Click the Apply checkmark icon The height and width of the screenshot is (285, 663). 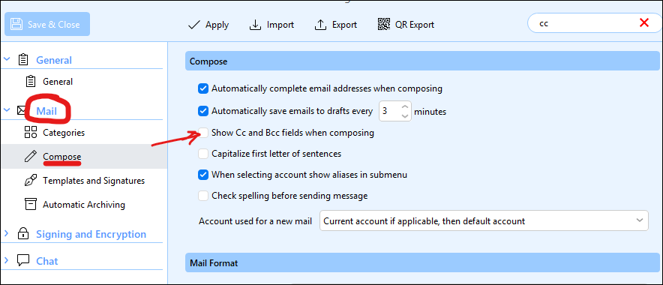[x=193, y=25]
